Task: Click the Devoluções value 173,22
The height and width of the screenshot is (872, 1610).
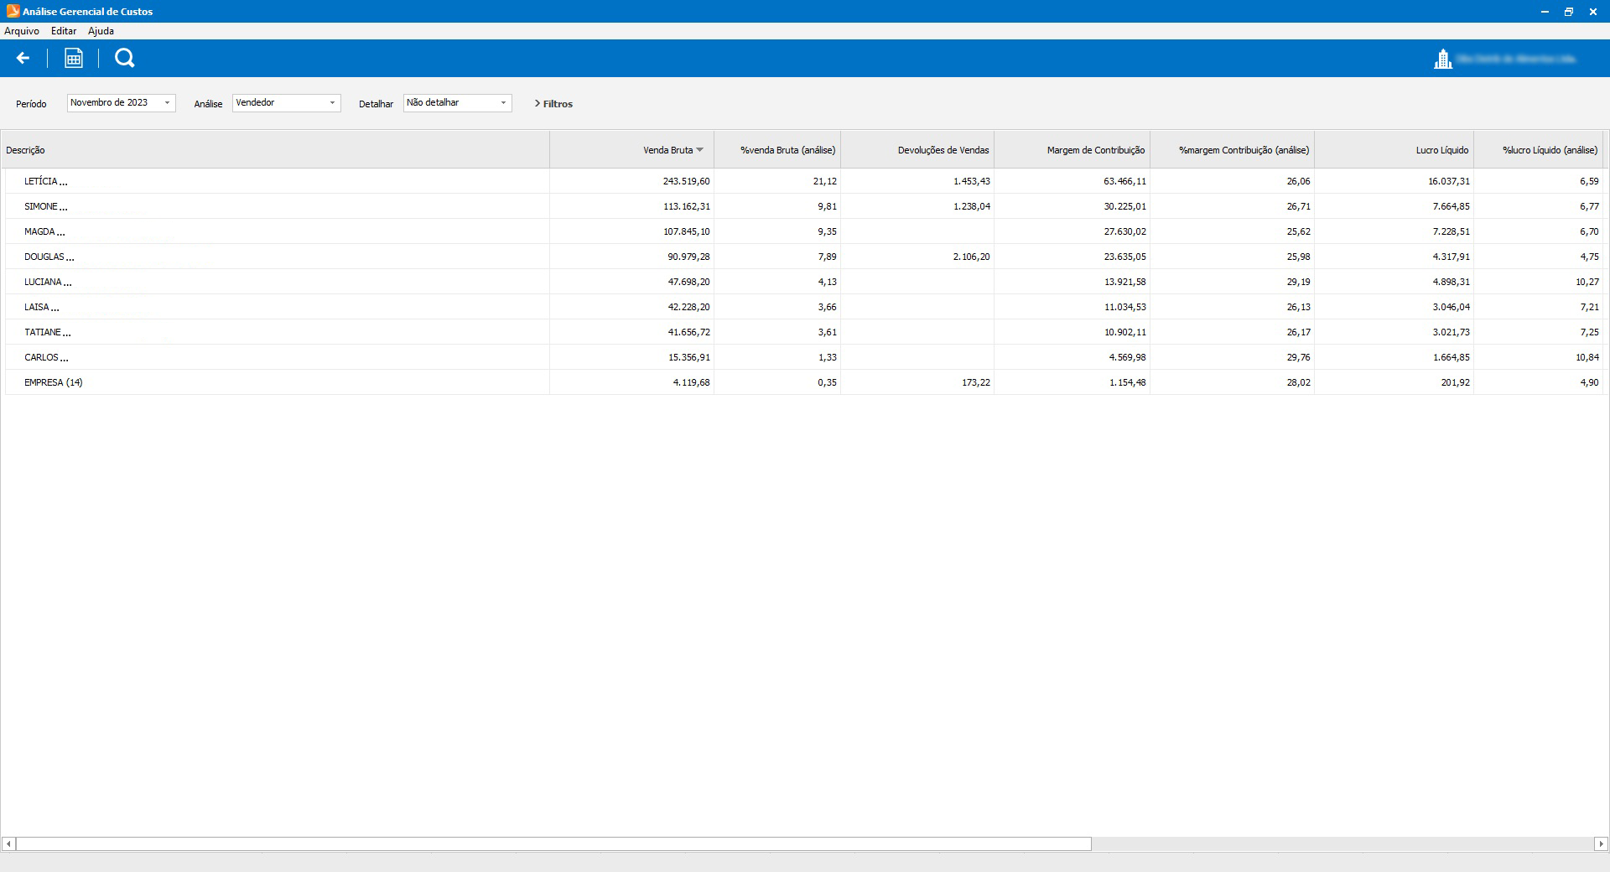Action: coord(975,382)
